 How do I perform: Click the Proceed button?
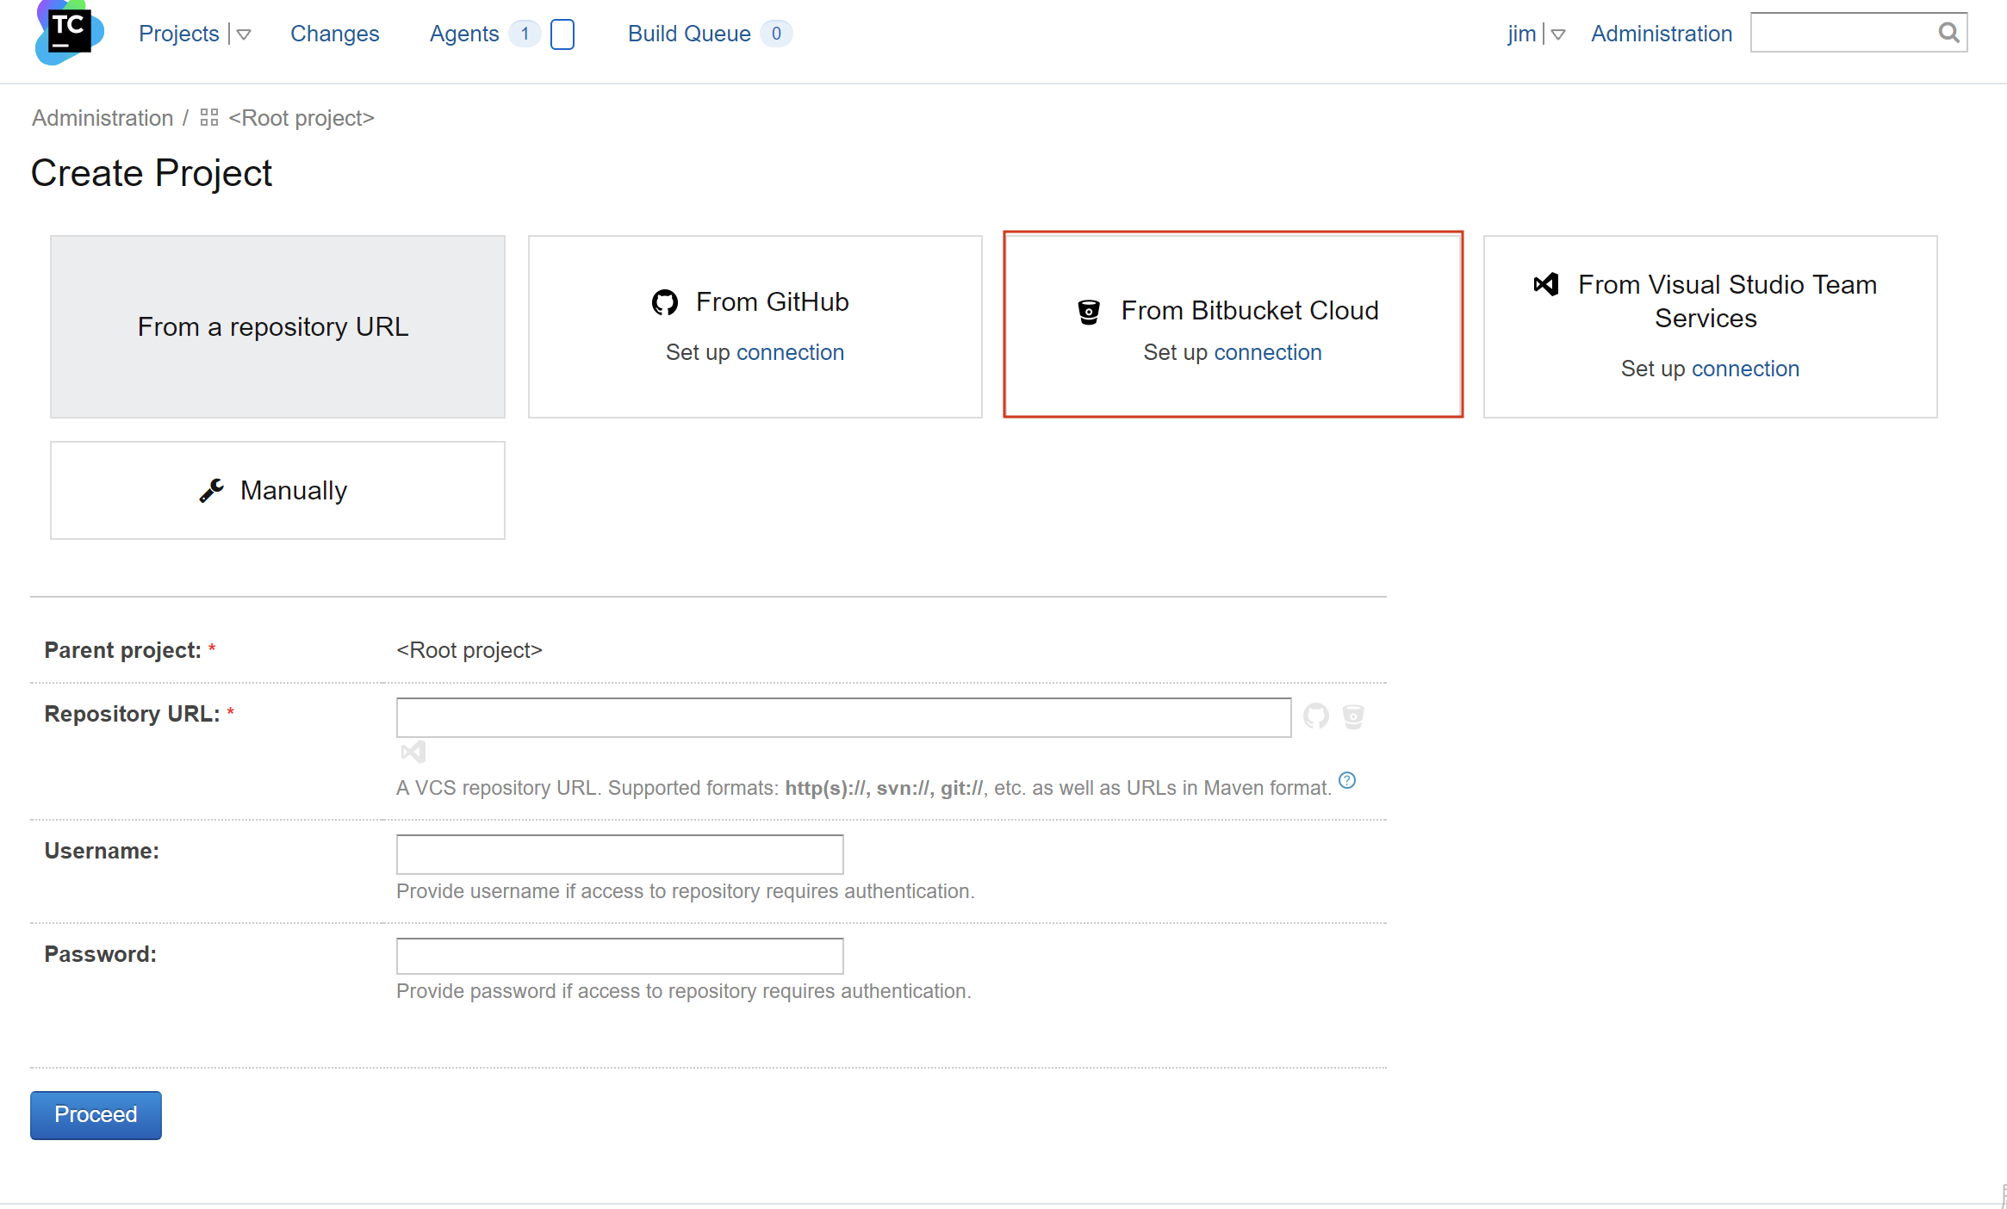[96, 1114]
